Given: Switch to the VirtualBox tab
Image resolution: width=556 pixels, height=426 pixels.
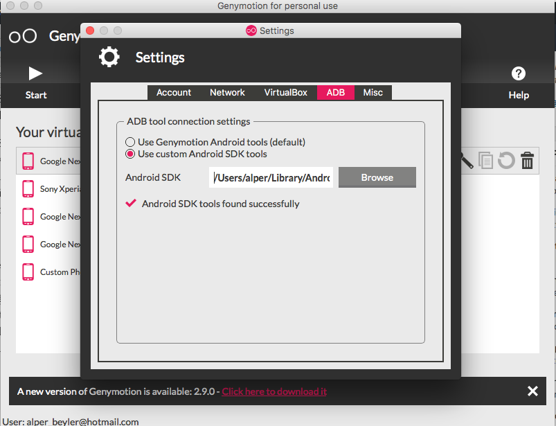Looking at the screenshot, I should (285, 93).
